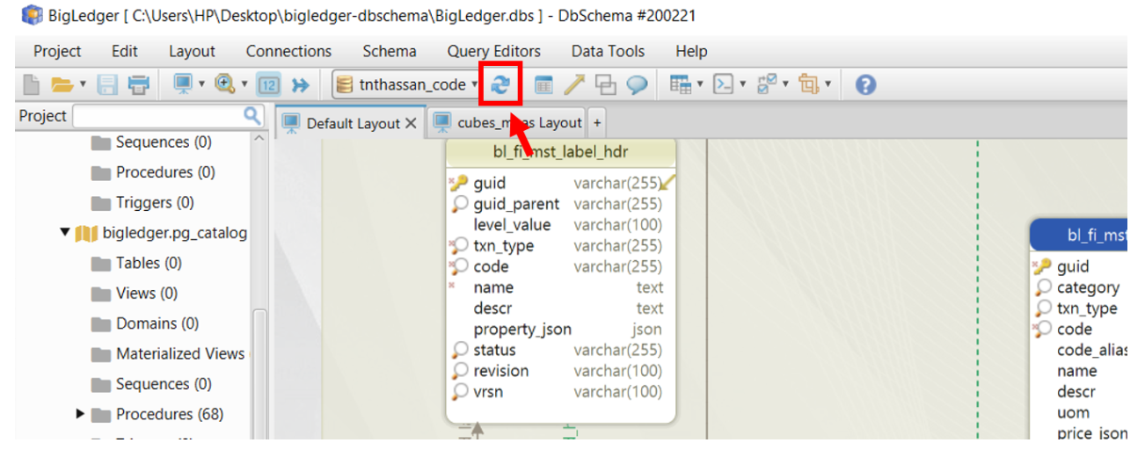
Task: Open help via blue question mark icon
Action: [x=866, y=84]
